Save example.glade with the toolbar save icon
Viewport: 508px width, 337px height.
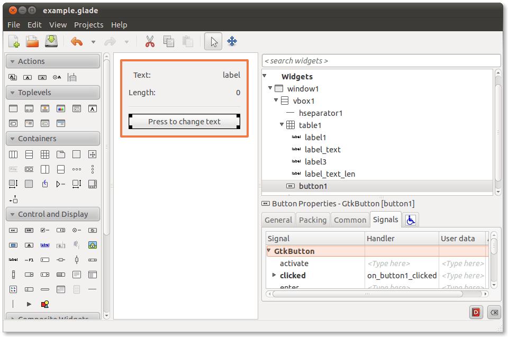pyautogui.click(x=51, y=41)
